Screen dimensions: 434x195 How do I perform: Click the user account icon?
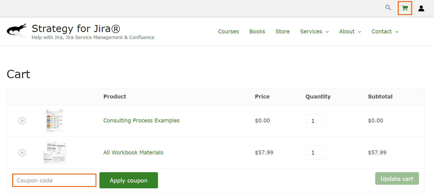pos(421,9)
